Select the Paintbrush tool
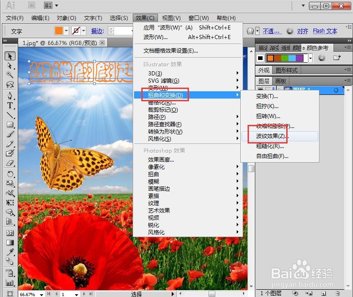 (10, 134)
